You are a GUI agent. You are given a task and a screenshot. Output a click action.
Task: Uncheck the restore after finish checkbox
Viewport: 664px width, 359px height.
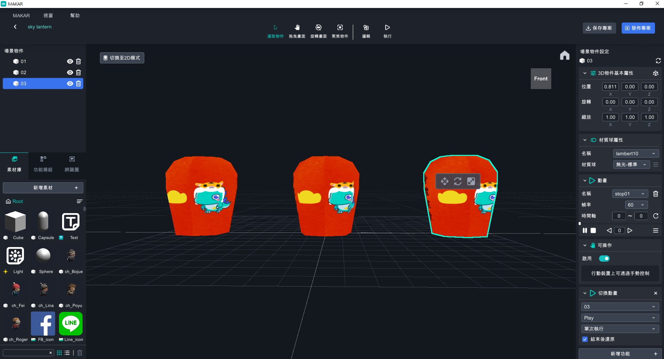585,339
